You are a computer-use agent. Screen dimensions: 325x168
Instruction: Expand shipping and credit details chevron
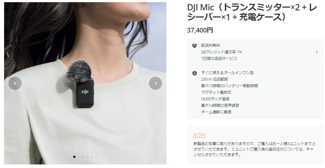click(x=316, y=52)
